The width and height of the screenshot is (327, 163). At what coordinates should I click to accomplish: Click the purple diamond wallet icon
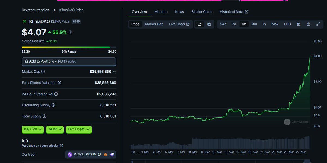tap(112, 154)
